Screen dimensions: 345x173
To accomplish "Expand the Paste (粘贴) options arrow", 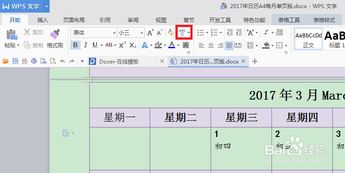I will pos(18,46).
